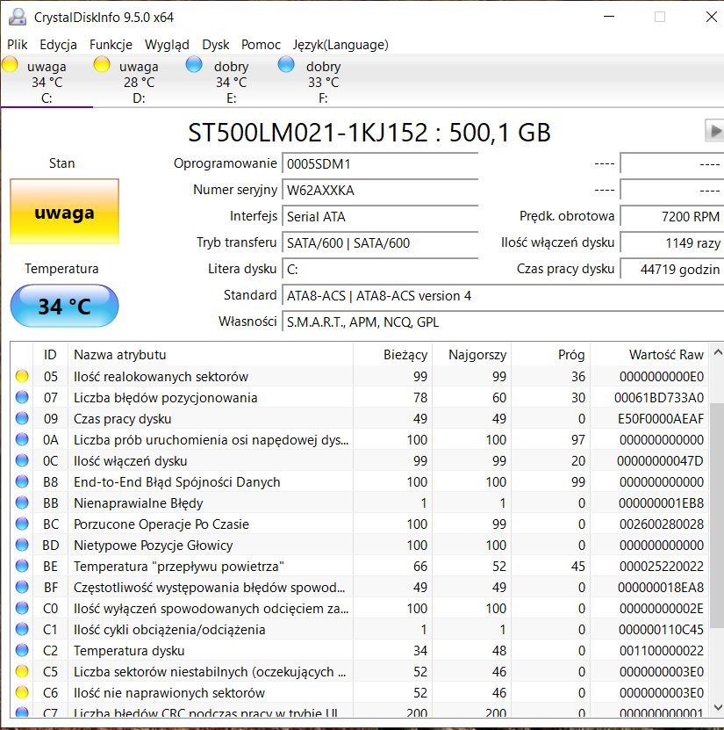Select row Ilość nie naprawionych sektorów
The image size is (724, 730).
click(360, 693)
